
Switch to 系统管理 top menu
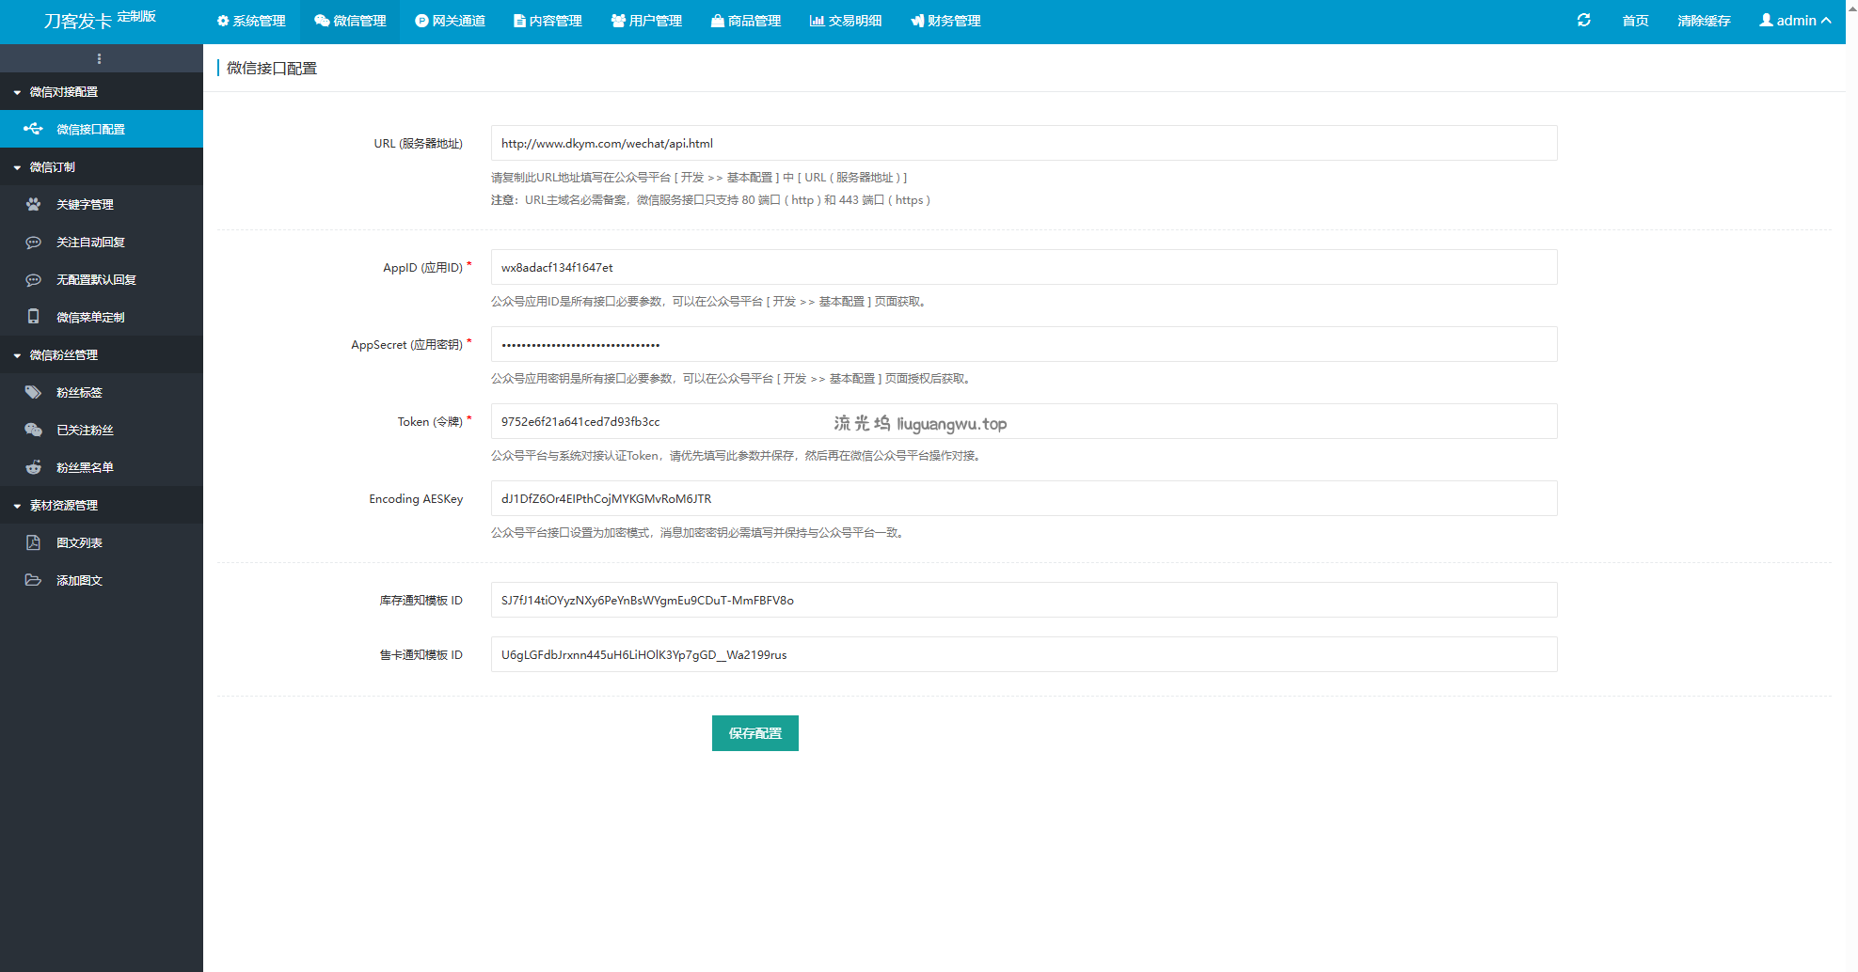click(251, 21)
